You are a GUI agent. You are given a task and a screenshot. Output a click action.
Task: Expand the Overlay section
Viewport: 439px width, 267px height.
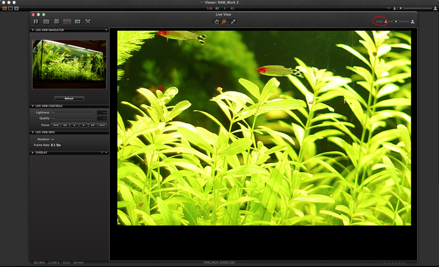point(33,153)
